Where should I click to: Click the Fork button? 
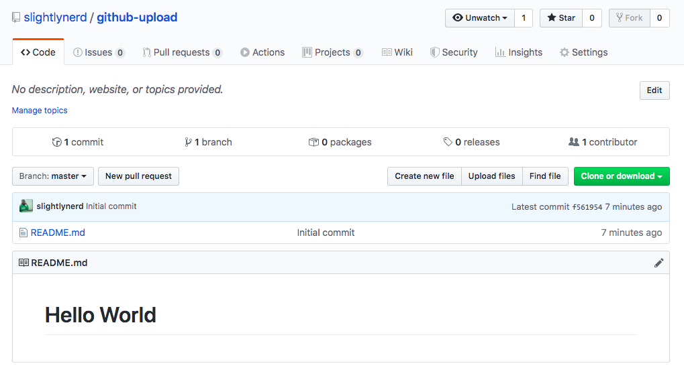coord(630,18)
